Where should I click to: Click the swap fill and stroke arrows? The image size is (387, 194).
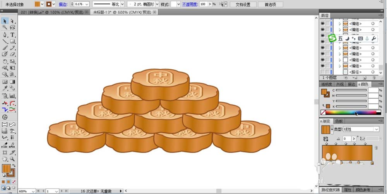[14, 165]
